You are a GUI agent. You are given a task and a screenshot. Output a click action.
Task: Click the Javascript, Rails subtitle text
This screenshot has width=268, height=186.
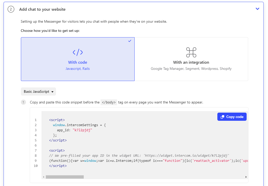click(x=78, y=69)
